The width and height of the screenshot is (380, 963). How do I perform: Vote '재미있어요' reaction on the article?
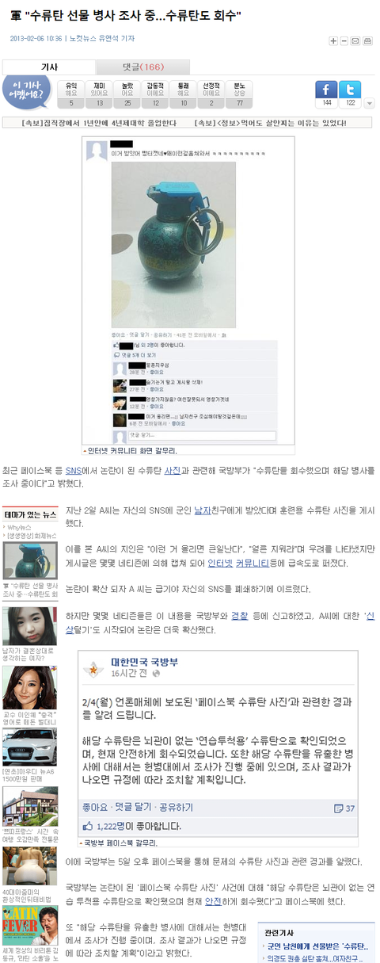point(100,94)
